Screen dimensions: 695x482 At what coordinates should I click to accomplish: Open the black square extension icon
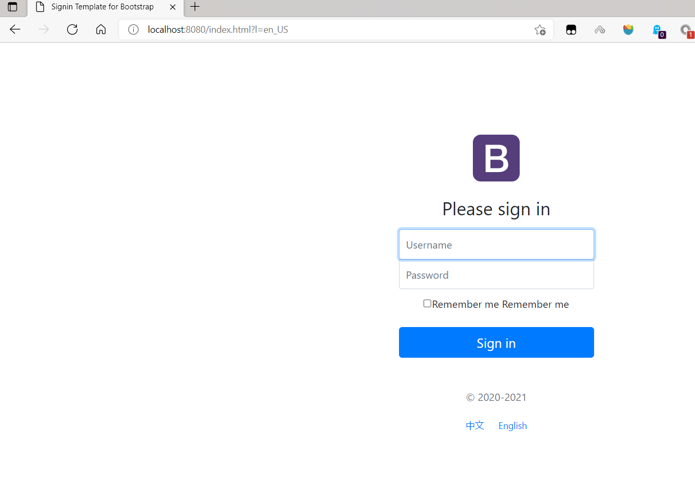click(571, 30)
